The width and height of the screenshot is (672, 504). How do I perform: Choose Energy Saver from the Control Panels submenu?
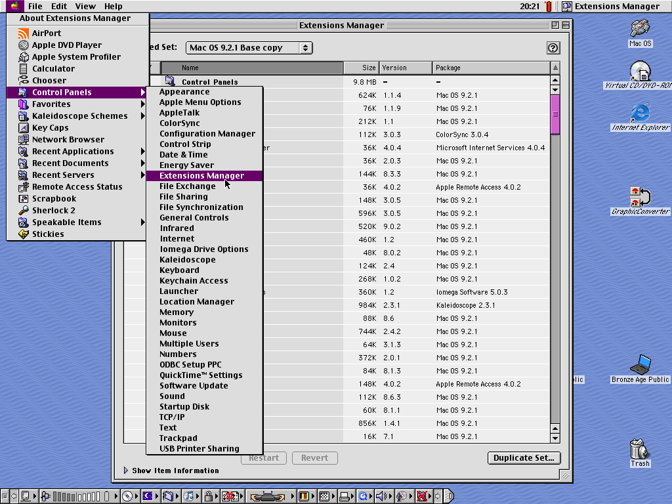186,165
